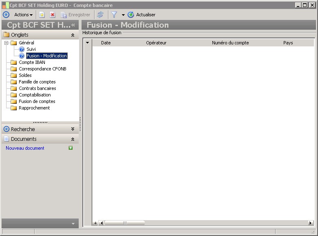Screen dimensions: 318x236
Task: Open the Actions dropdown menu
Action: click(23, 15)
